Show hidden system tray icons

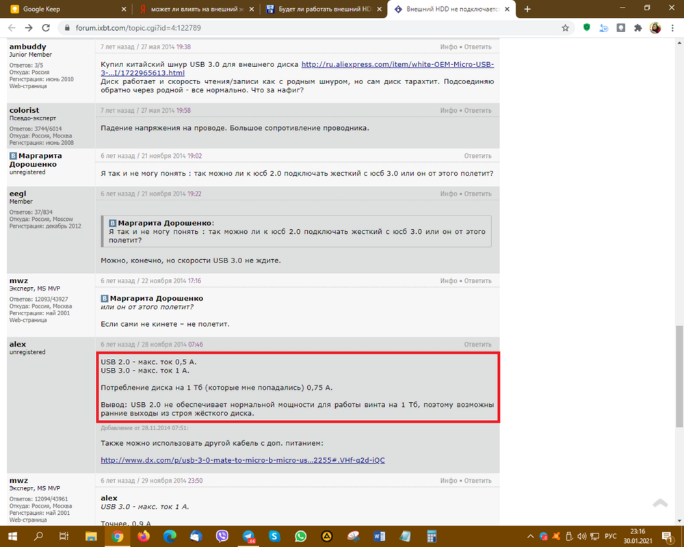531,537
